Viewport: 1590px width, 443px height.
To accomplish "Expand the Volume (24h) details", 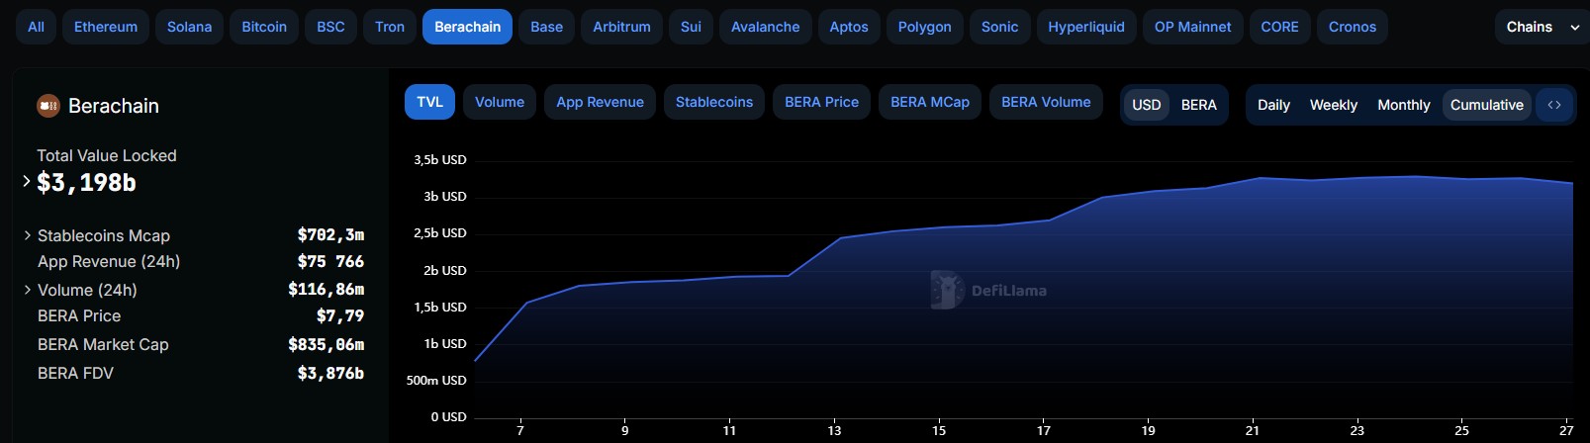I will [x=27, y=290].
